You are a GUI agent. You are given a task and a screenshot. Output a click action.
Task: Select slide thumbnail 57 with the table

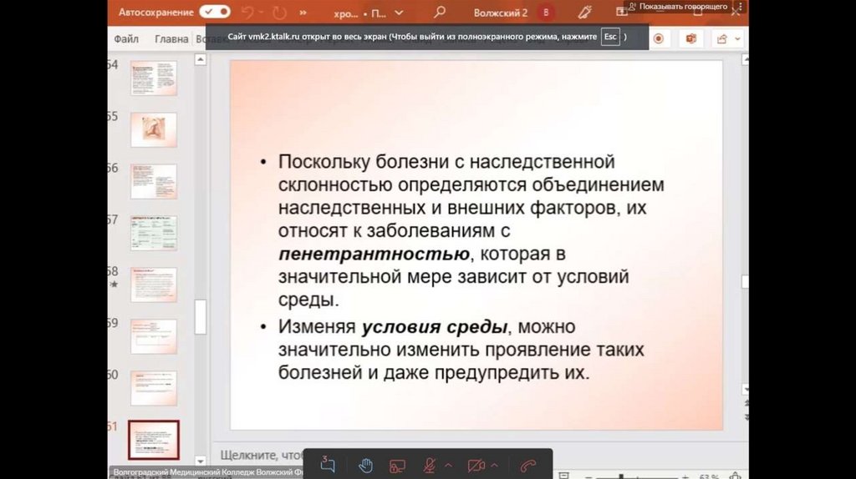[x=153, y=233]
